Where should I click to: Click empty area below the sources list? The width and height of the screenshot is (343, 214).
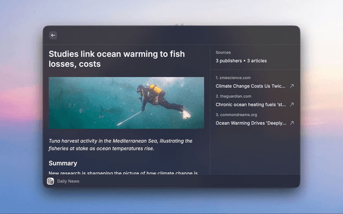point(255,152)
